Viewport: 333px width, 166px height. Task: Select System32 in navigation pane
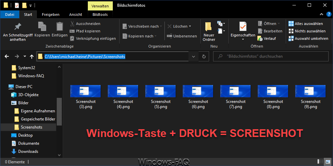27,68
